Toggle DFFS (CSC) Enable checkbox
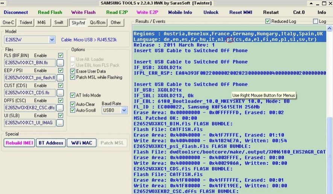The height and width of the screenshot is (194, 333). 61,100
